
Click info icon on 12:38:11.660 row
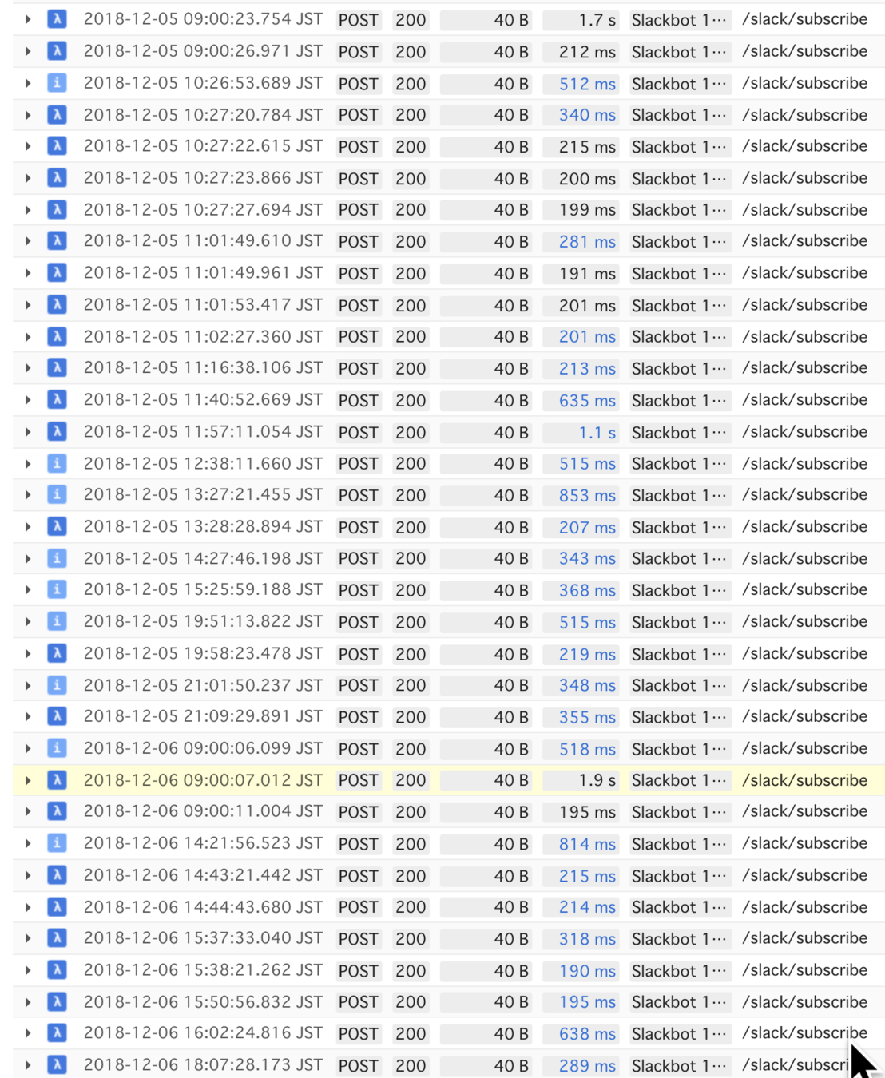pos(57,463)
